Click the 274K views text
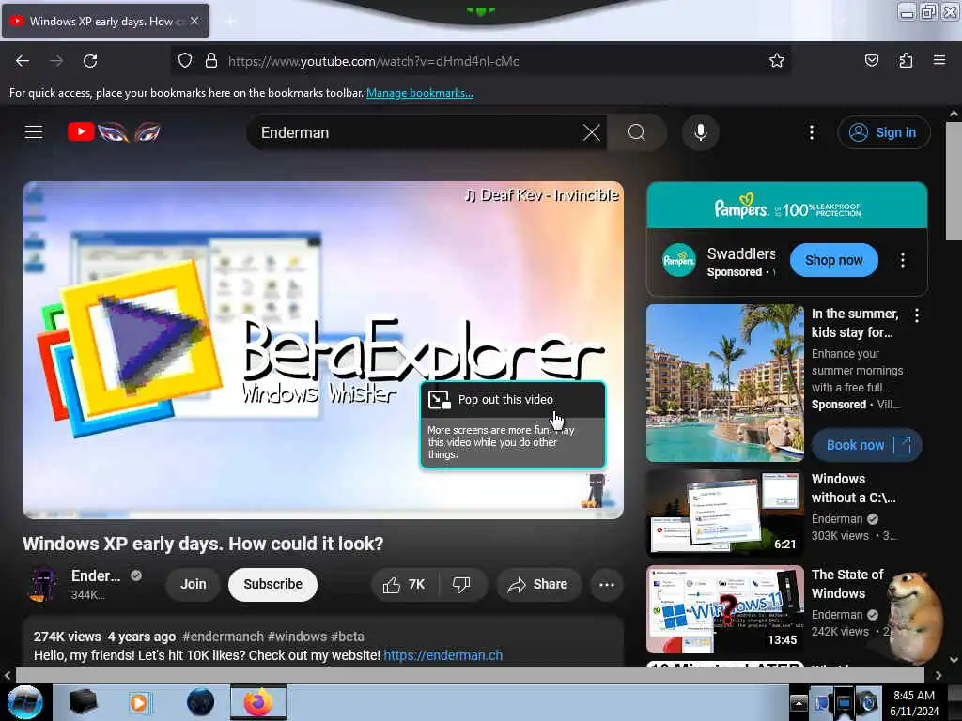962x721 pixels. (x=67, y=637)
